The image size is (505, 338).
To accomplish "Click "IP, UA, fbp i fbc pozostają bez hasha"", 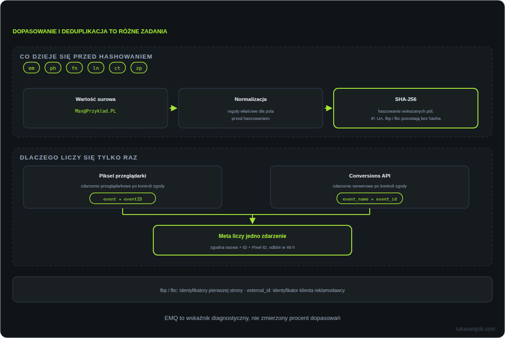I will click(x=406, y=119).
